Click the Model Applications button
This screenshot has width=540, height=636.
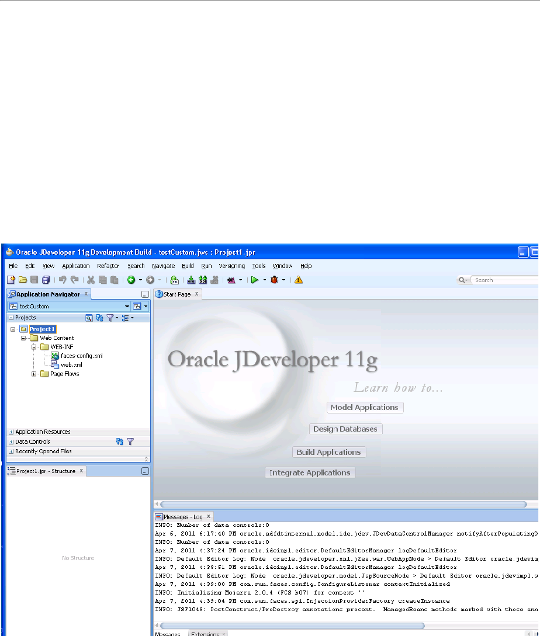coord(365,408)
